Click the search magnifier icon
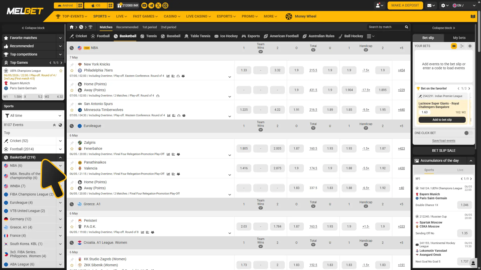This screenshot has width=481, height=270. click(407, 27)
